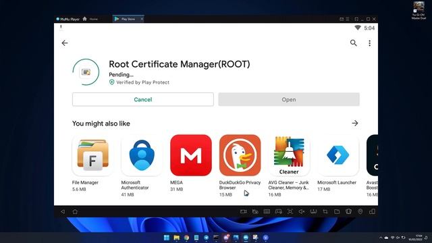432x243 pixels.
Task: Open the Microsoft Launcher app icon
Action: click(x=338, y=155)
